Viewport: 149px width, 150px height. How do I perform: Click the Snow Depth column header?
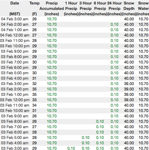coord(129,8)
